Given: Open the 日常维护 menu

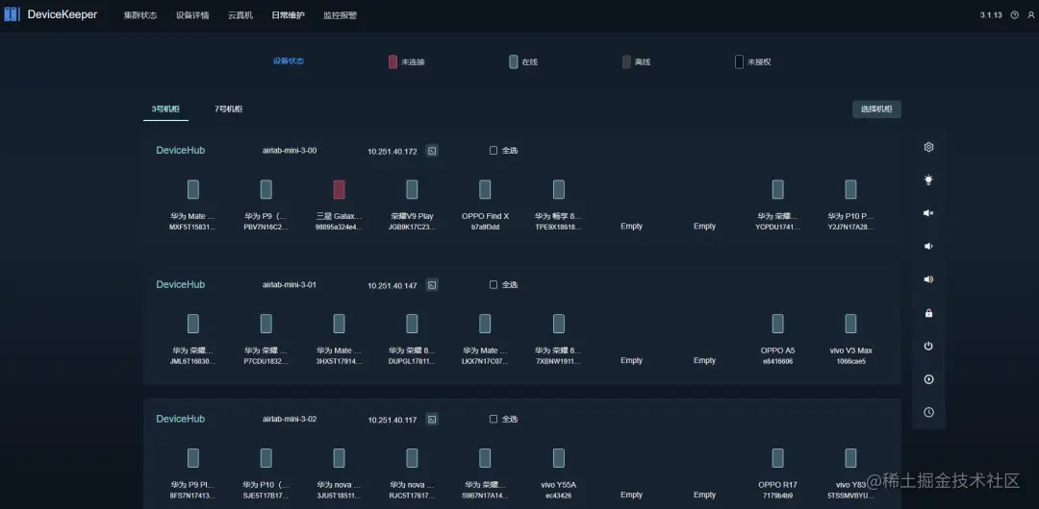Looking at the screenshot, I should pyautogui.click(x=289, y=15).
